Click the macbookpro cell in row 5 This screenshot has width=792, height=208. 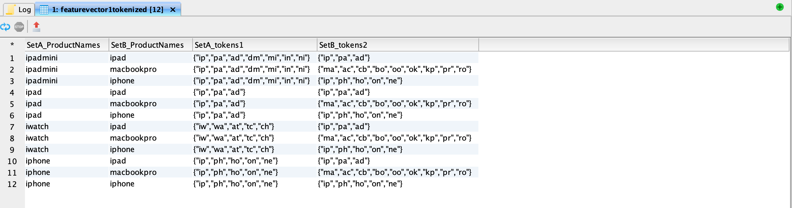pos(133,104)
